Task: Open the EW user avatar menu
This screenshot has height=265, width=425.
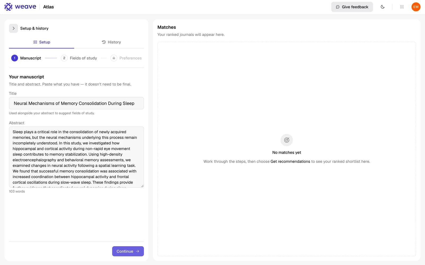Action: (416, 7)
